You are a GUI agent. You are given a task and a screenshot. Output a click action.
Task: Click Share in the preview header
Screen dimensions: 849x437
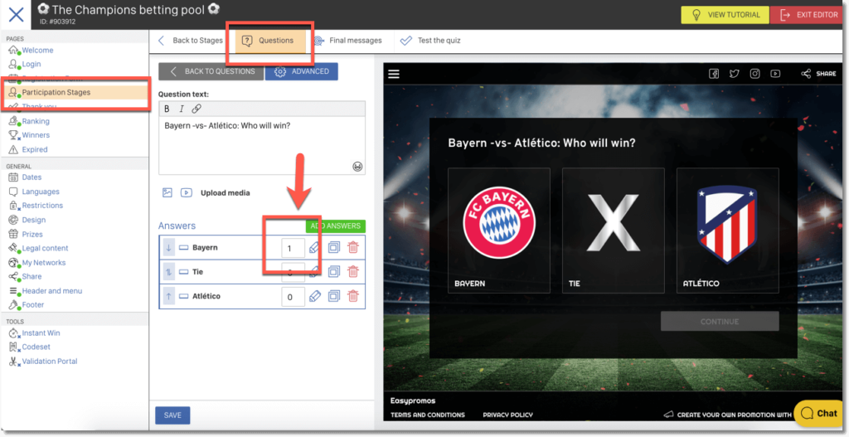(x=818, y=74)
